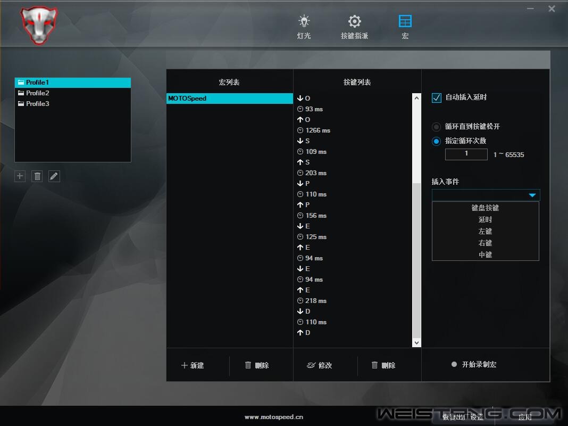Click the loop count input field
This screenshot has height=426, width=568.
(466, 154)
